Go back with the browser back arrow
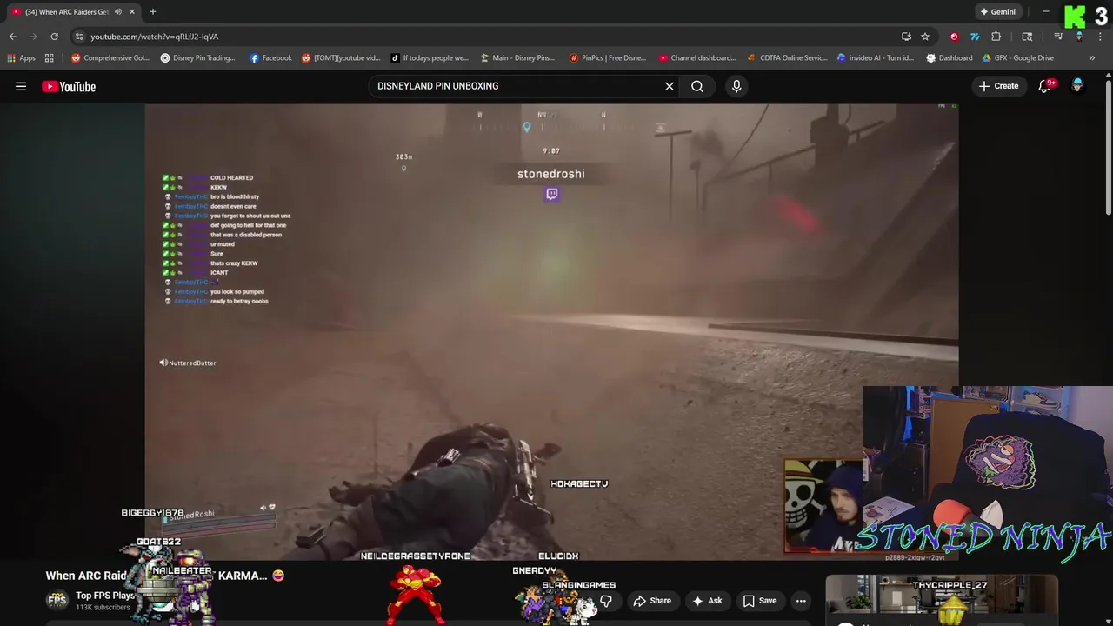This screenshot has height=626, width=1113. (x=12, y=37)
